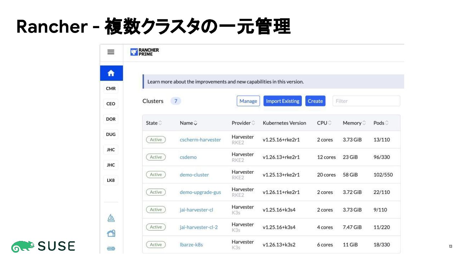Open the hamburger navigation menu
Image resolution: width=466 pixels, height=262 pixels.
[x=111, y=52]
